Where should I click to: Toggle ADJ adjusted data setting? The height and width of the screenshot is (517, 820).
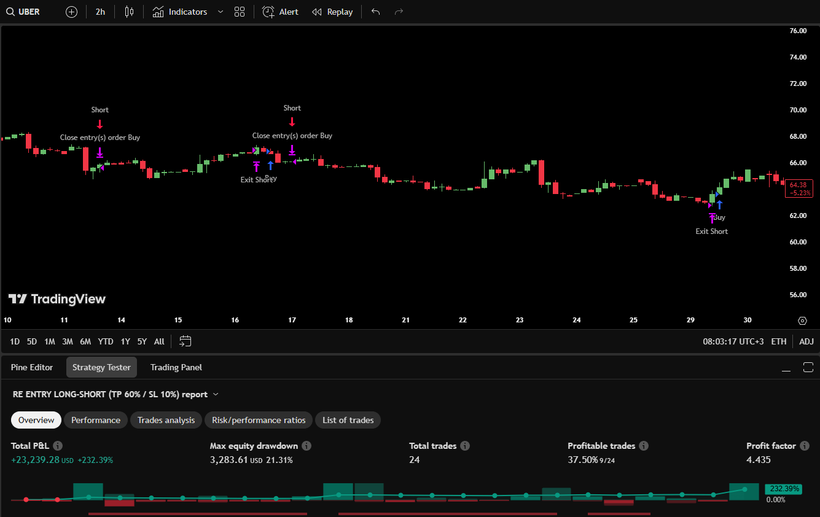point(806,341)
